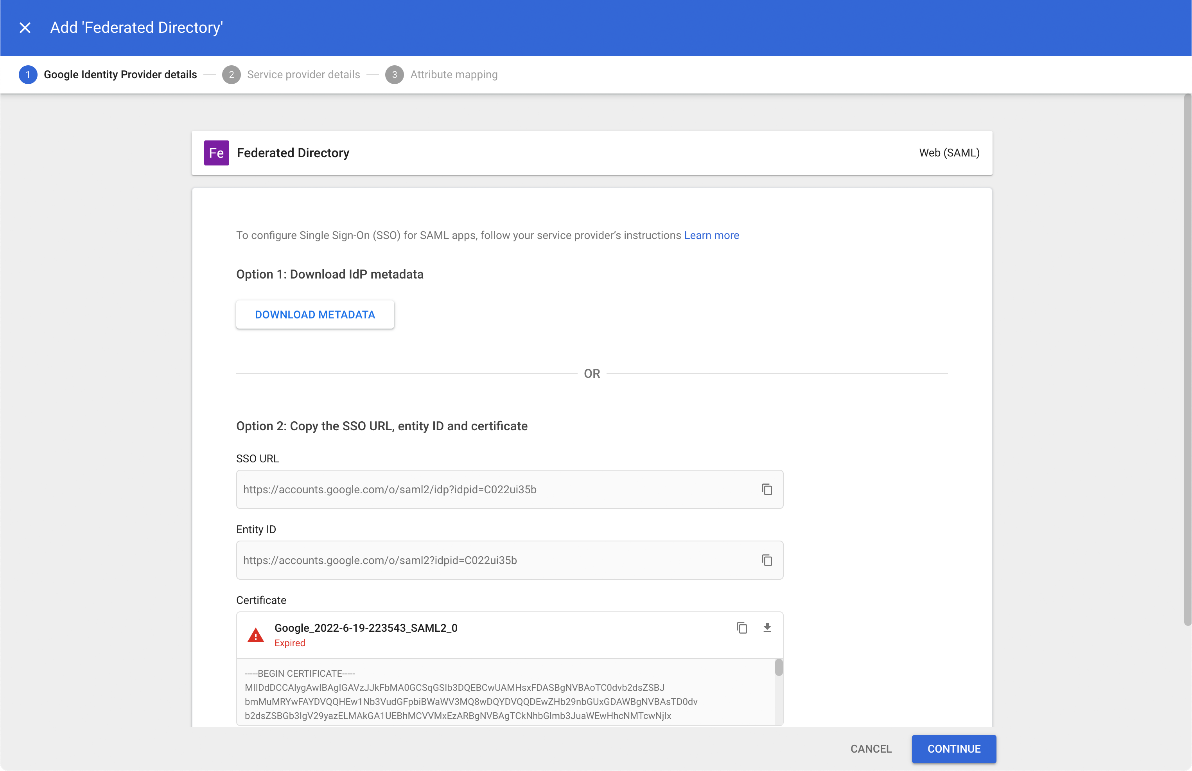Select the Google Identity Provider details step
Viewport: 1192px width, 771px height.
coord(120,74)
